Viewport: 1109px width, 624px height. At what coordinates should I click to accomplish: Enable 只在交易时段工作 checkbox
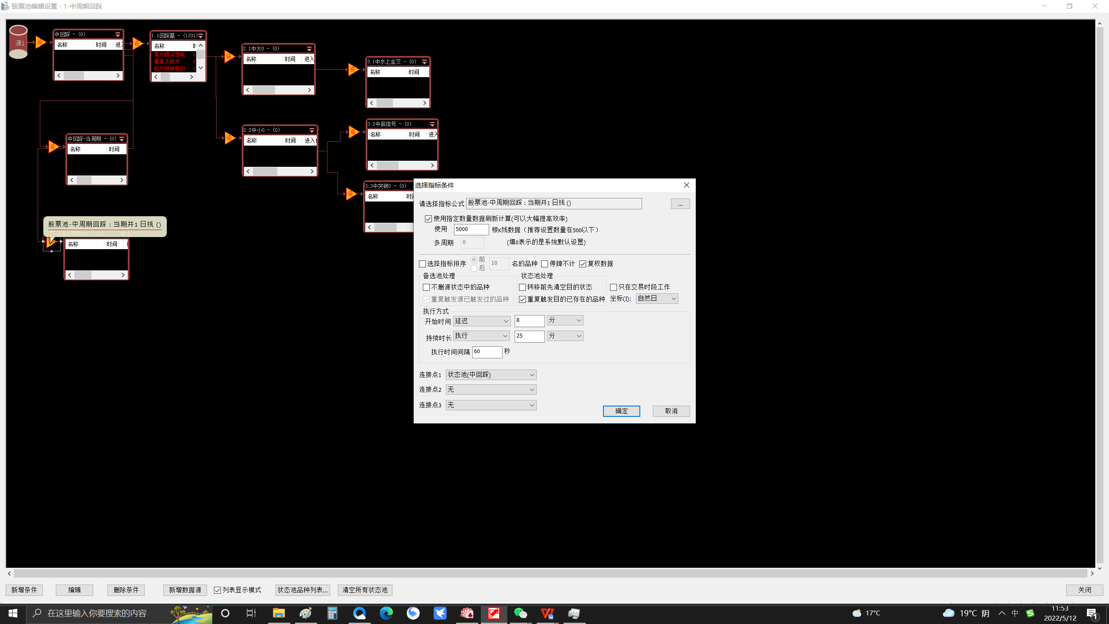pos(613,287)
